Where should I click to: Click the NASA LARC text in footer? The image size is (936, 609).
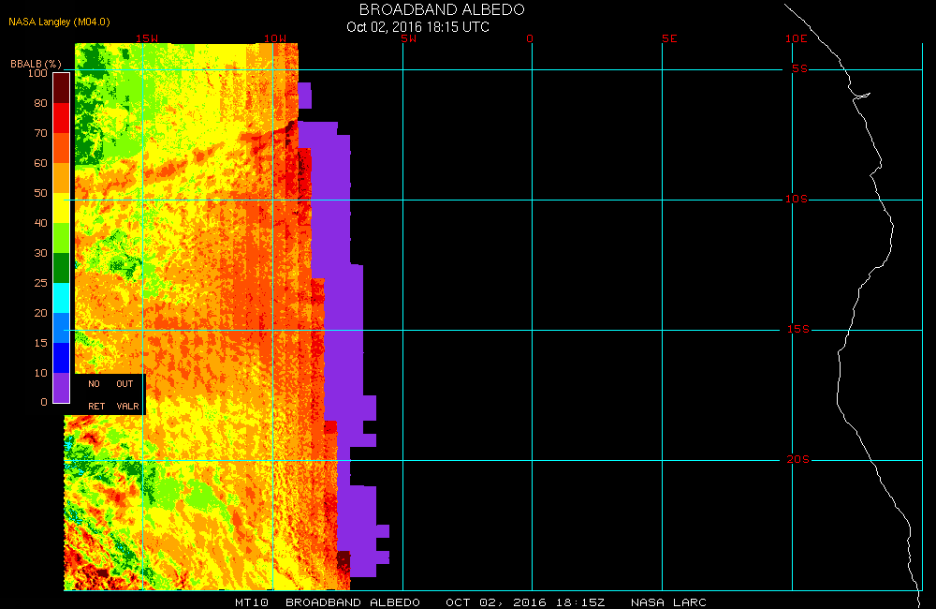[668, 602]
